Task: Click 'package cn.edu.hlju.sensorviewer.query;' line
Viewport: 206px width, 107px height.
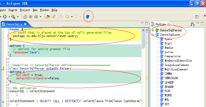Action: tap(45, 36)
